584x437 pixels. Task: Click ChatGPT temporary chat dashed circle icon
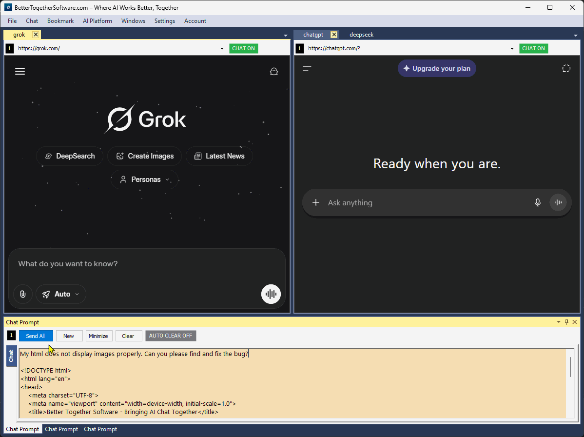pos(566,68)
